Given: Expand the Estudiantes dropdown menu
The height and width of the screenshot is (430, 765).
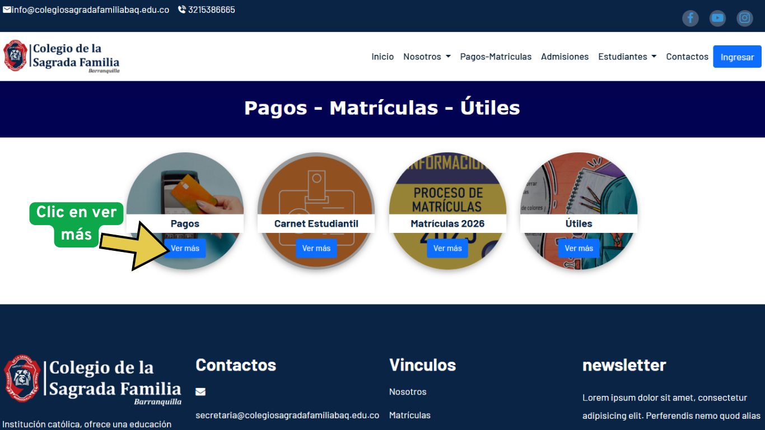Looking at the screenshot, I should tap(627, 57).
